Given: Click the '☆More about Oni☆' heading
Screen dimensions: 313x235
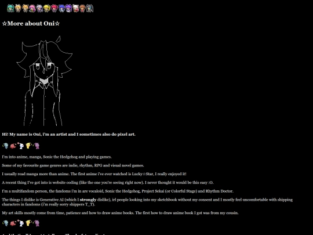Looking at the screenshot, I should (31, 24).
